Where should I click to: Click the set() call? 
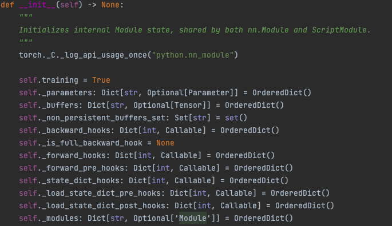(x=236, y=118)
